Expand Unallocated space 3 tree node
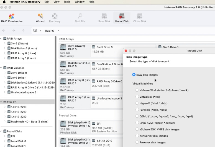Viewport: 215px width, 147px height. [5, 92]
